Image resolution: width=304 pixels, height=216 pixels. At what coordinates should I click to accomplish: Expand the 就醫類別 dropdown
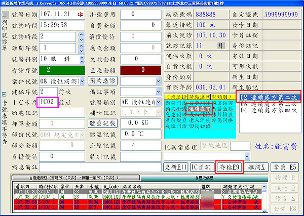point(158,114)
